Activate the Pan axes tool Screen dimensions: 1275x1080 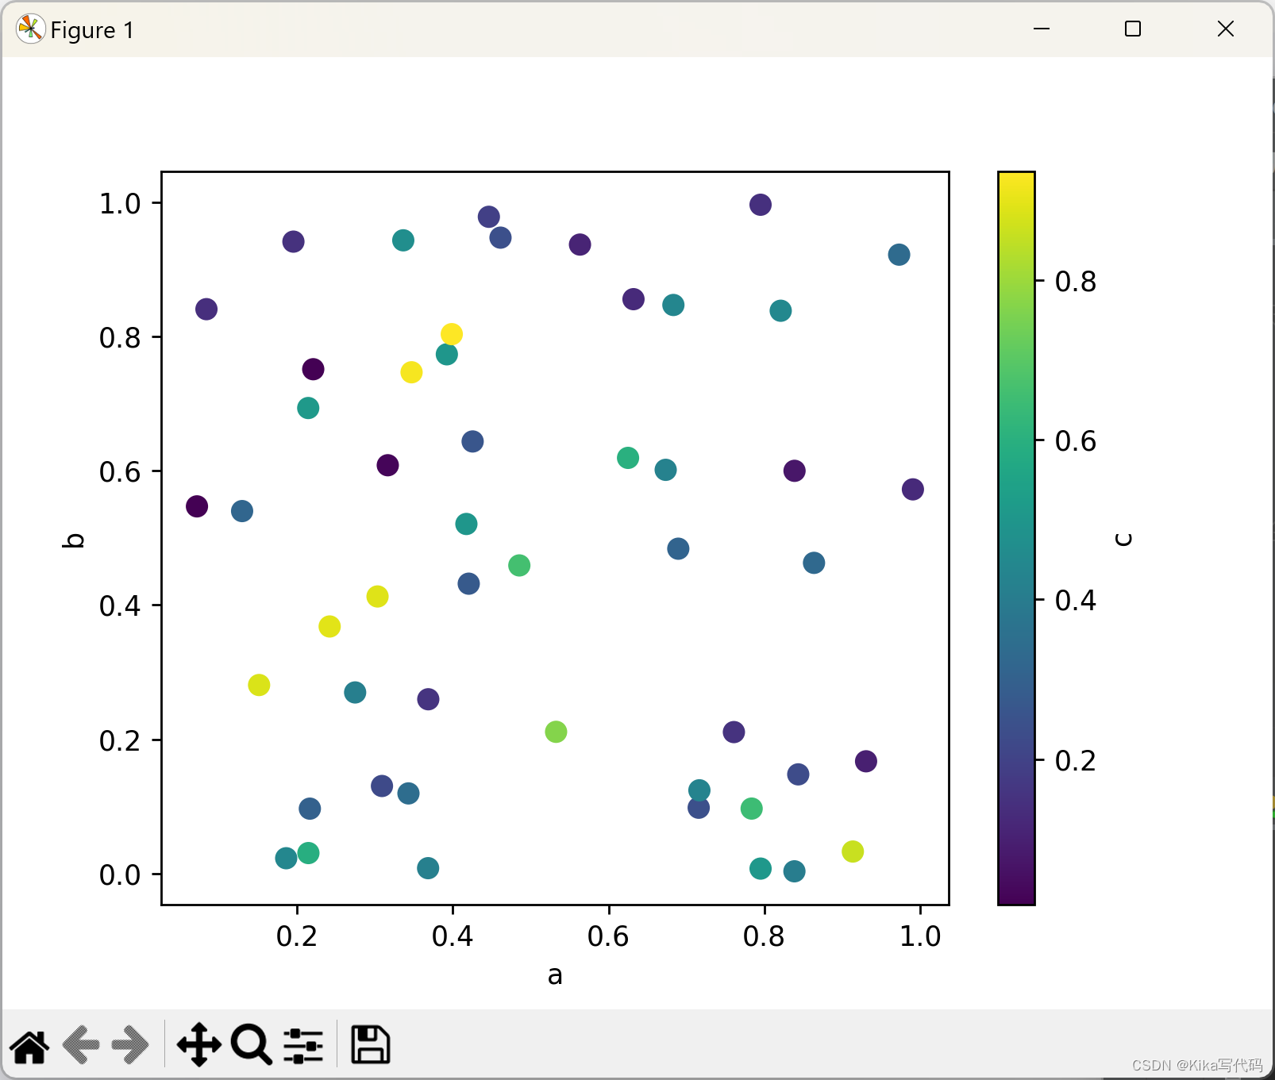(198, 1044)
